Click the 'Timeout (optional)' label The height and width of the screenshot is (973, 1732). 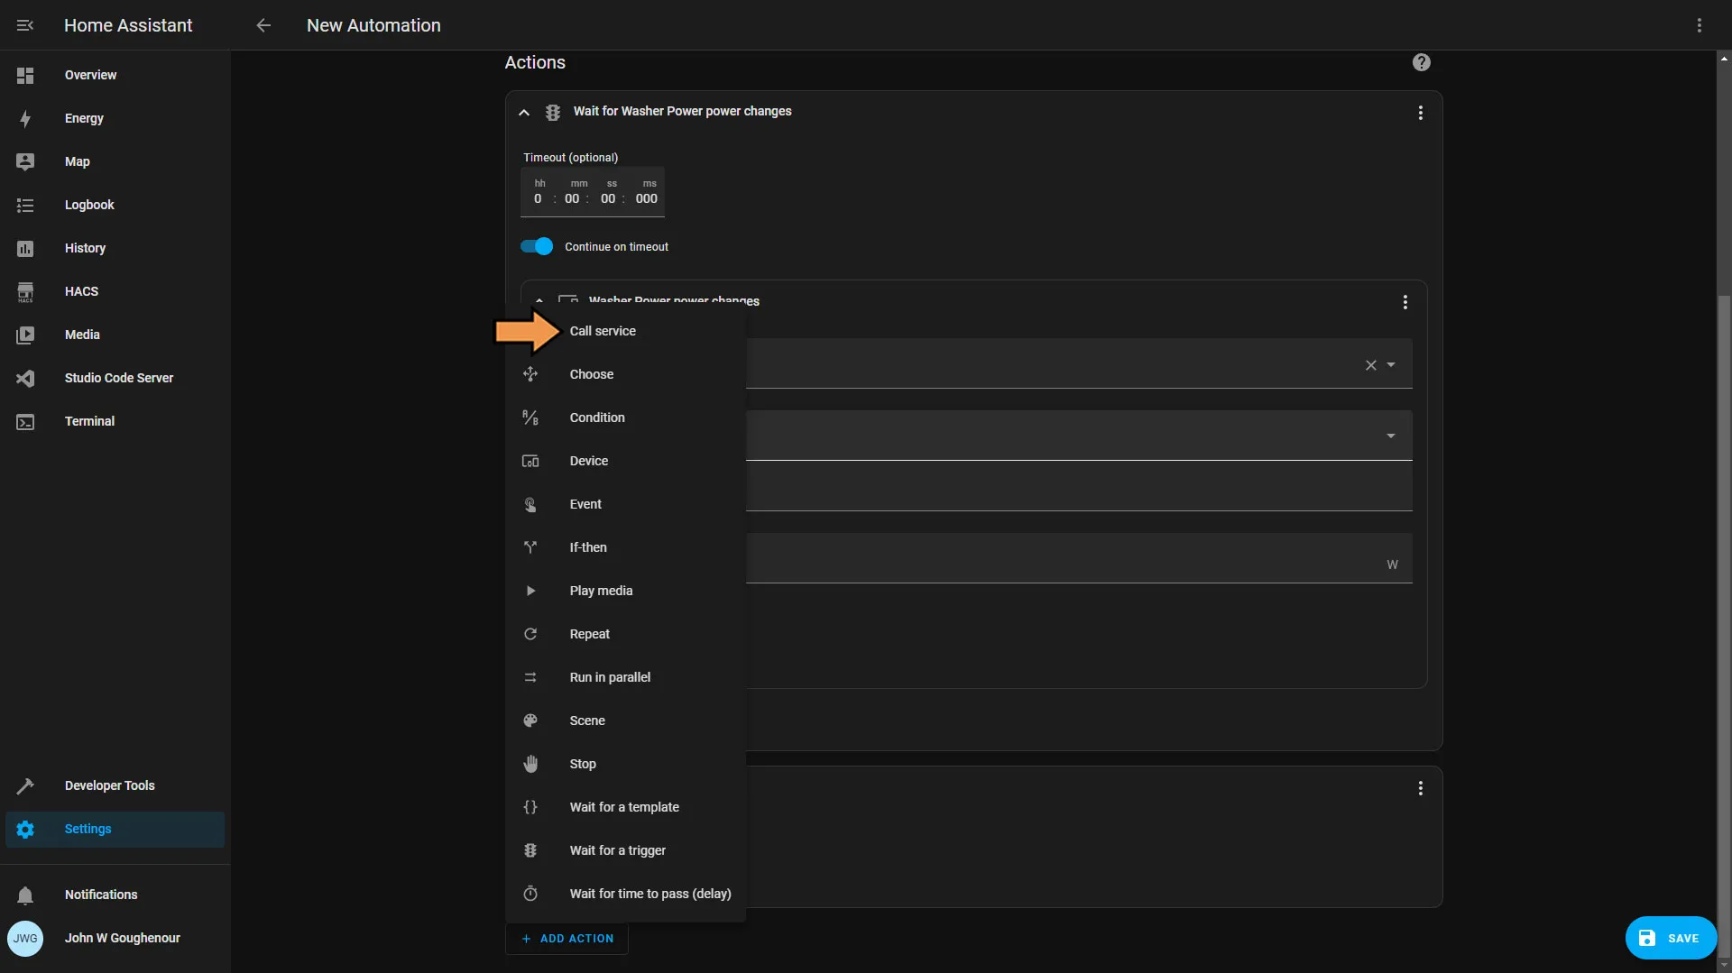(x=571, y=158)
